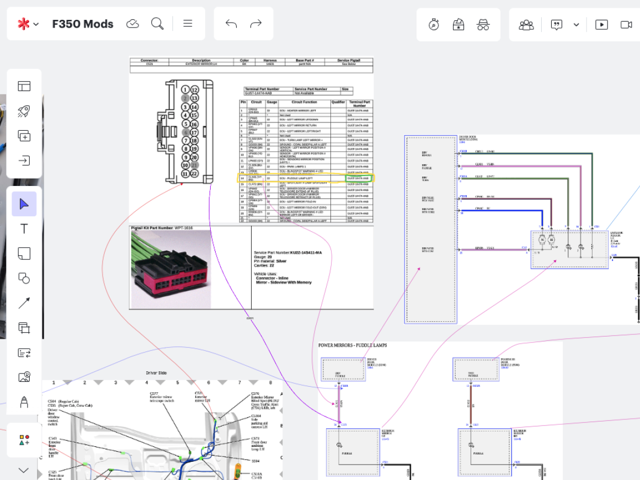Viewport: 640px width, 480px height.
Task: Open the voting ballot box tool
Action: 458,24
